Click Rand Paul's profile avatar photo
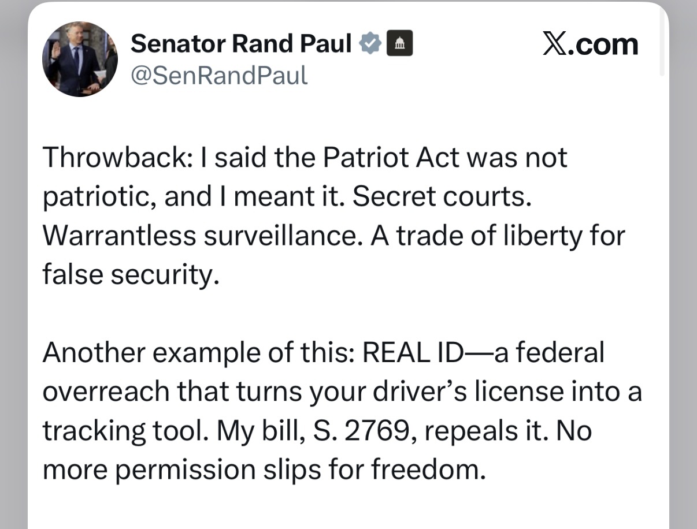Image resolution: width=697 pixels, height=529 pixels. 80,59
